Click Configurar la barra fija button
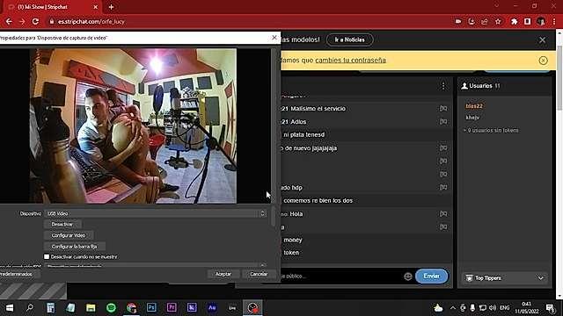This screenshot has width=563, height=316. tap(74, 247)
